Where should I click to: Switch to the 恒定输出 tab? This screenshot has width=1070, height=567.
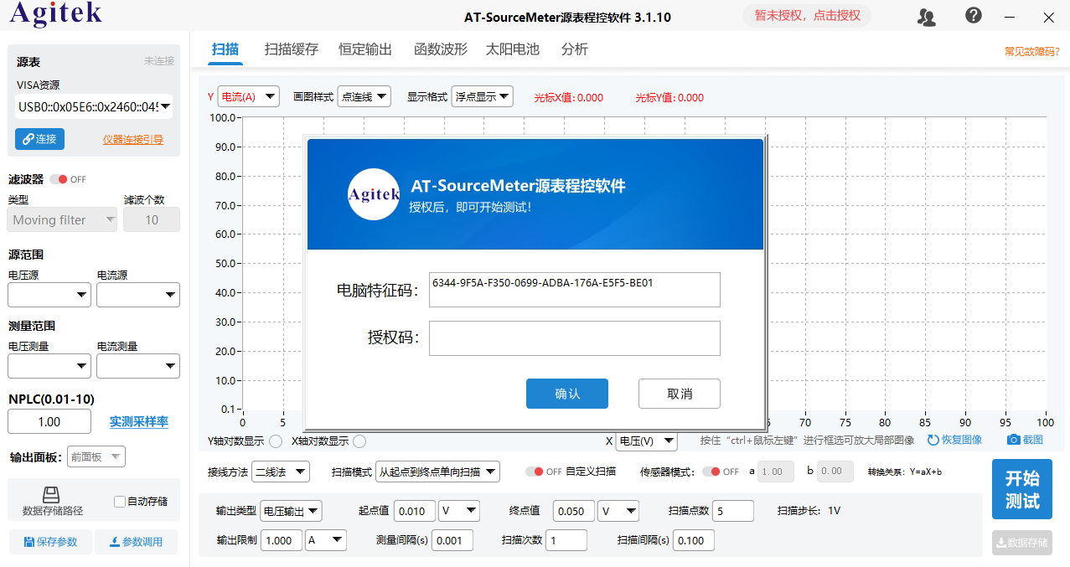[x=364, y=49]
